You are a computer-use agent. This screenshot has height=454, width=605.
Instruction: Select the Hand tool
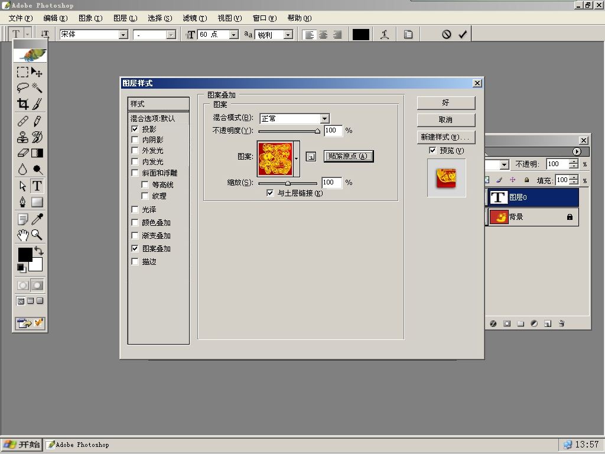click(x=22, y=235)
